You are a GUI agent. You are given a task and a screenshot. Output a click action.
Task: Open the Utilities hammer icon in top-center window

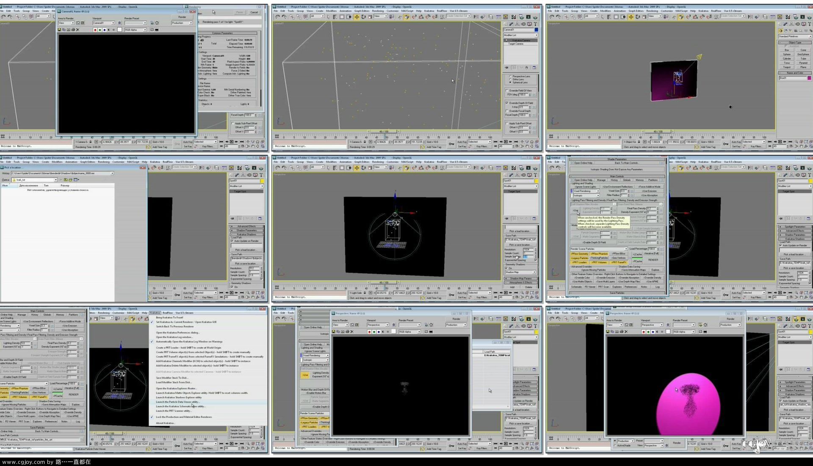[x=535, y=24]
